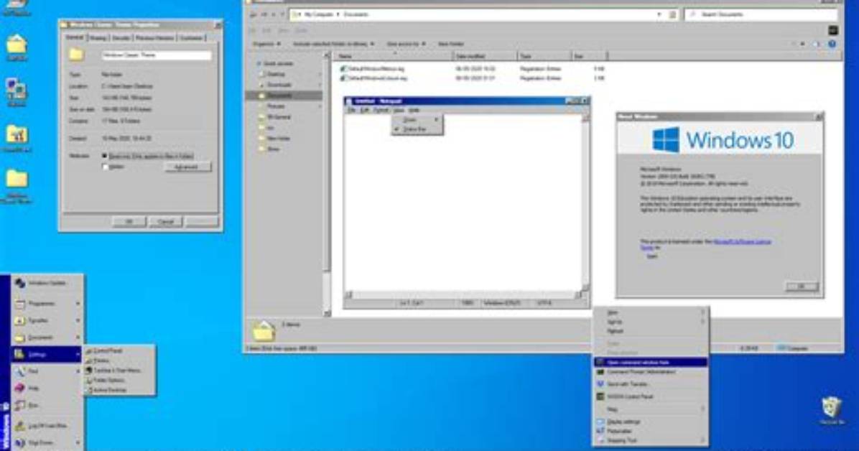
Task: Open Active Desktop from Settings submenu
Action: (x=119, y=390)
